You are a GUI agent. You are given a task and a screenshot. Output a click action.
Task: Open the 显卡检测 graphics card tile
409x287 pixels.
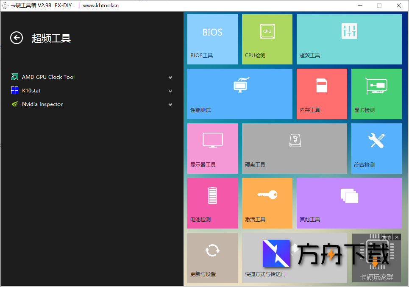pos(376,93)
